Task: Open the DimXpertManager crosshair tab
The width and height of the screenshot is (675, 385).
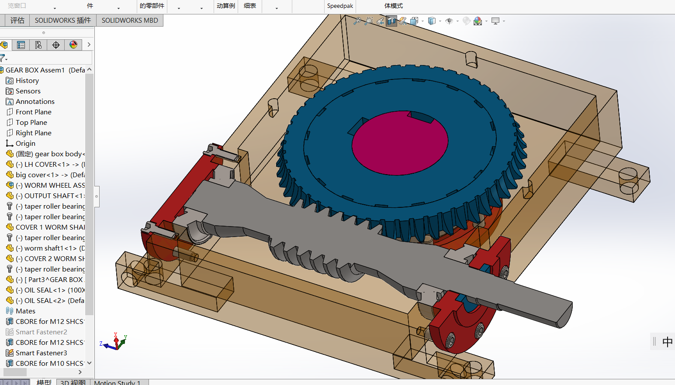Action: click(56, 45)
